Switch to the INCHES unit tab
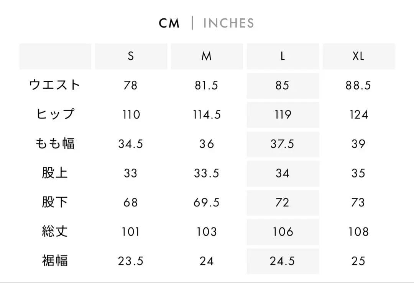 (228, 23)
